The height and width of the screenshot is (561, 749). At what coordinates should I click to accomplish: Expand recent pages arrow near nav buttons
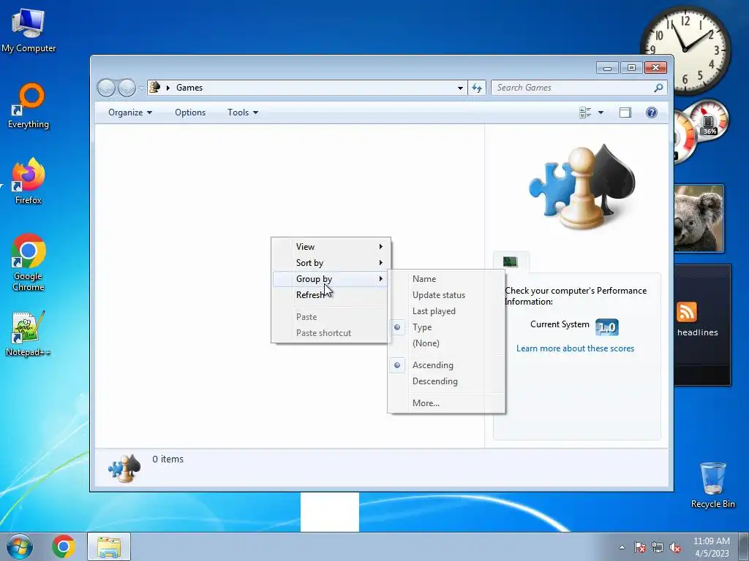141,88
